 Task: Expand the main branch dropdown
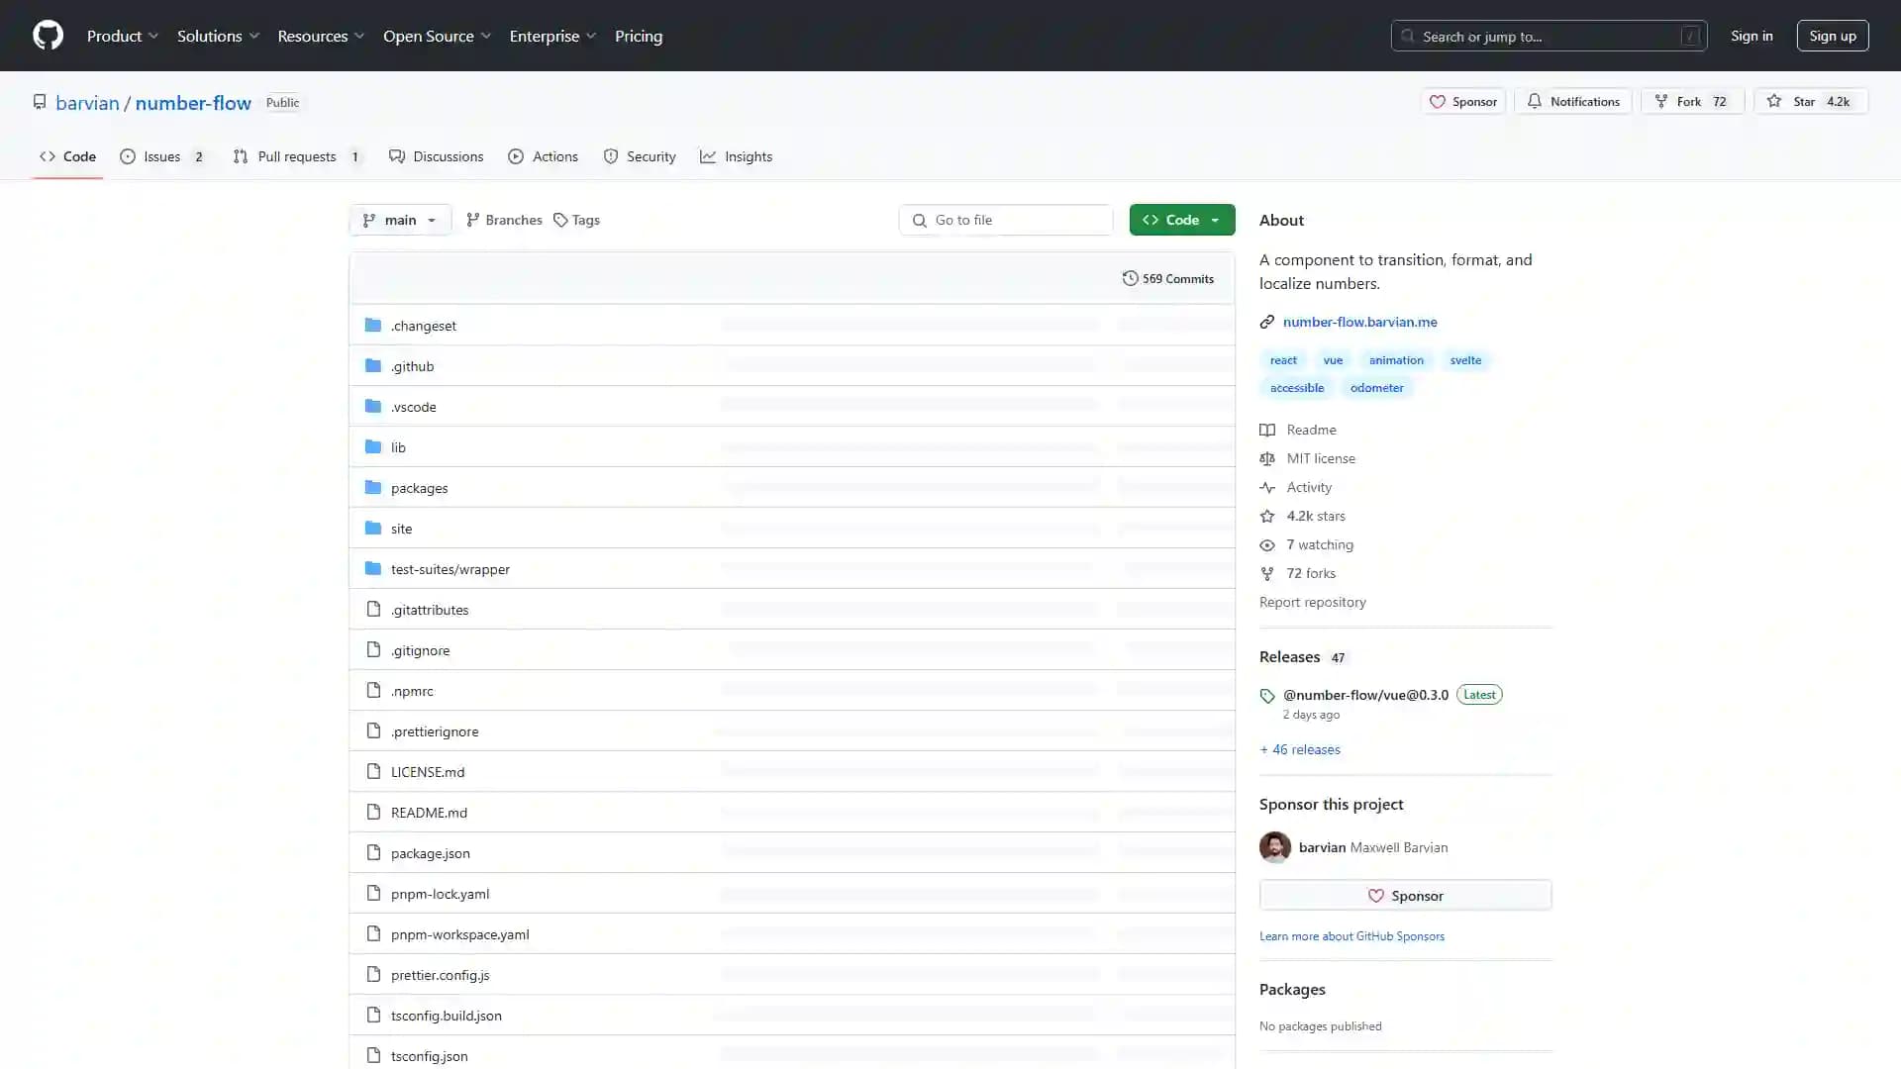tap(400, 220)
